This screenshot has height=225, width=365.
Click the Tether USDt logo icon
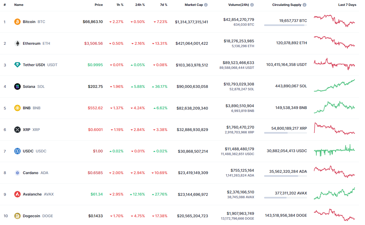(17, 65)
